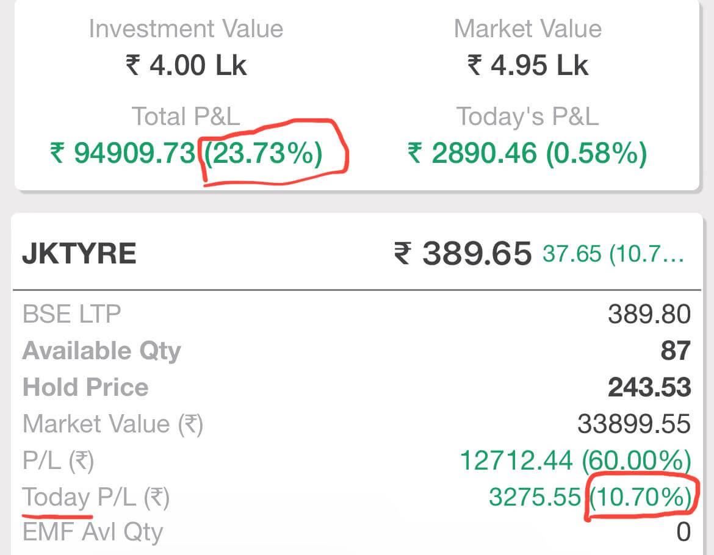Tap the holding's Market Value 33899.55
The height and width of the screenshot is (555, 714).
pos(634,424)
